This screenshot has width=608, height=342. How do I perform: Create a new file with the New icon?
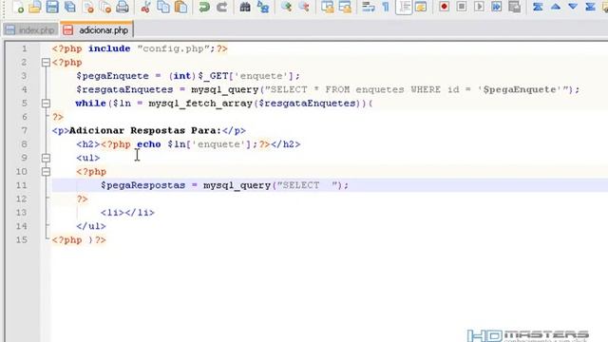tap(18, 7)
